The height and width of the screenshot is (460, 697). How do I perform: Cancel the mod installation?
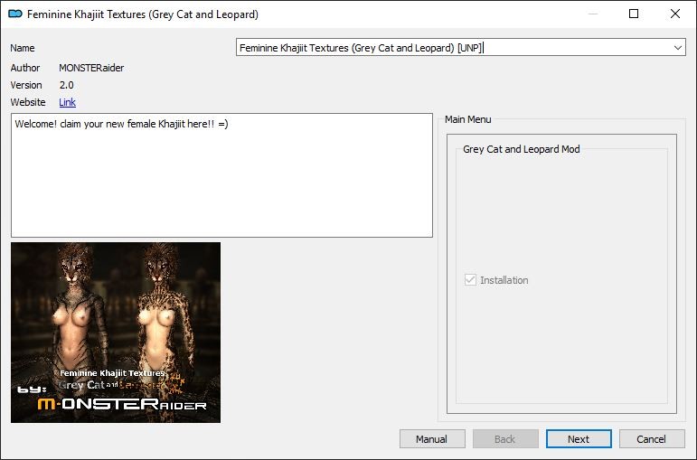[651, 439]
